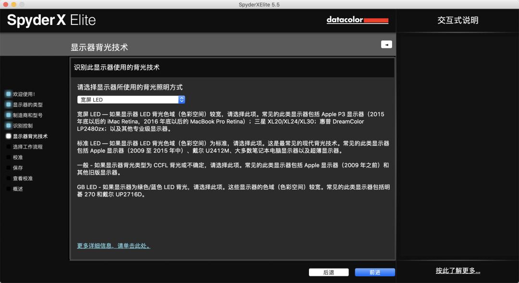Follow the 按此了解更多... link

(x=457, y=271)
